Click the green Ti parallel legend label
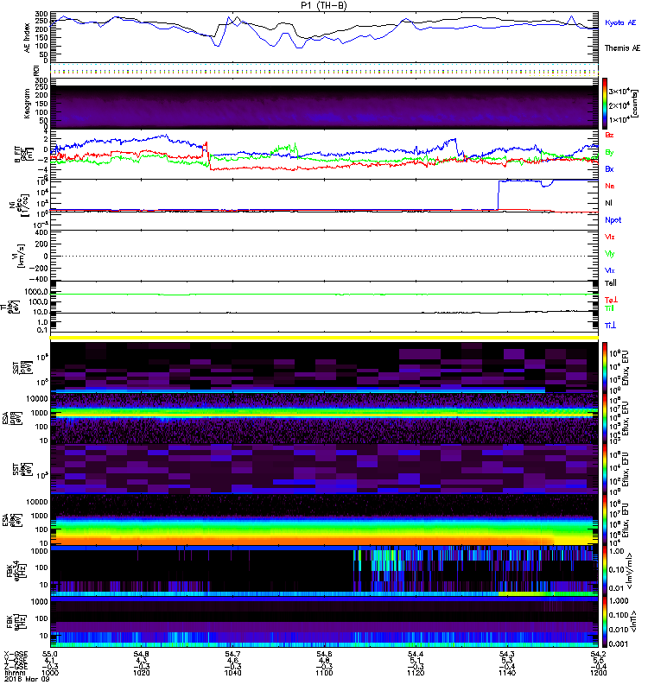Viewport: 648px width, 691px height. [x=609, y=308]
